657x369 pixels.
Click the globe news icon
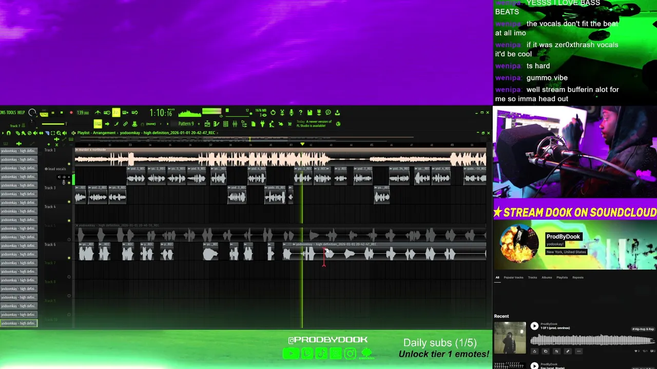click(x=338, y=124)
